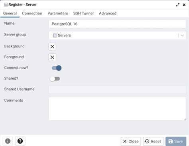
Task: Click the Servers group icon in dropdown
Action: (x=55, y=36)
